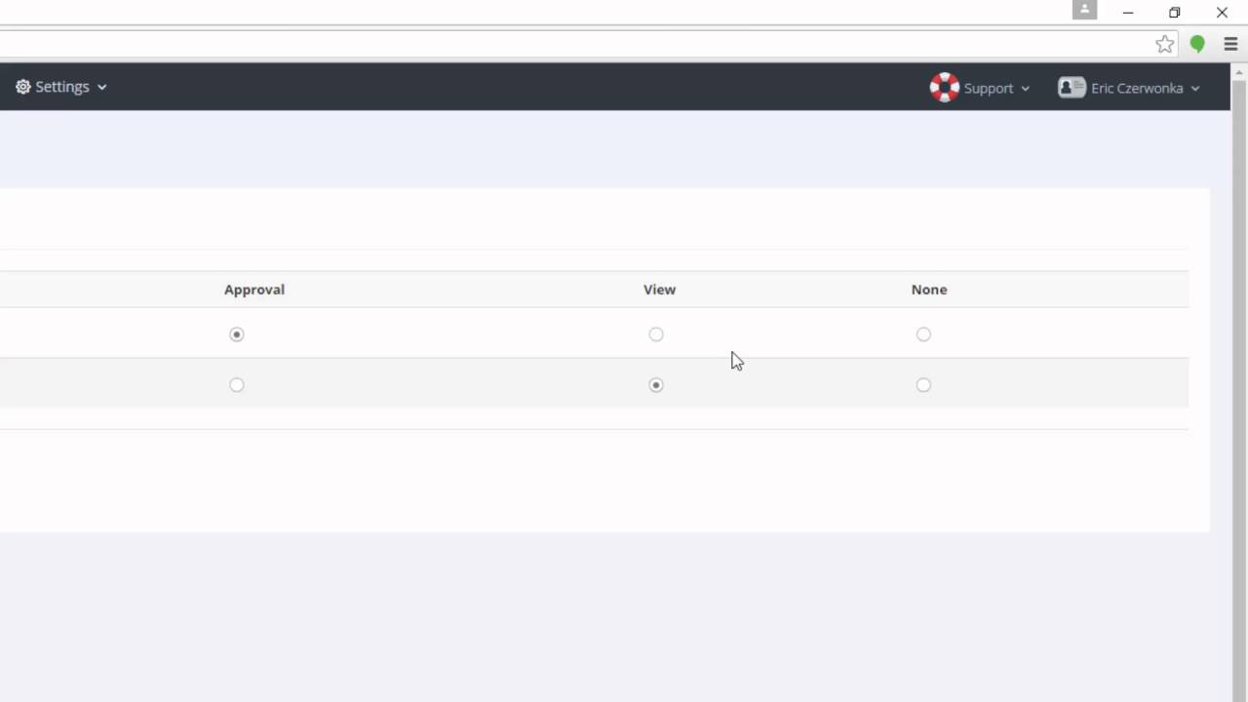This screenshot has height=702, width=1248.
Task: Open the browser hamburger menu
Action: pyautogui.click(x=1230, y=44)
